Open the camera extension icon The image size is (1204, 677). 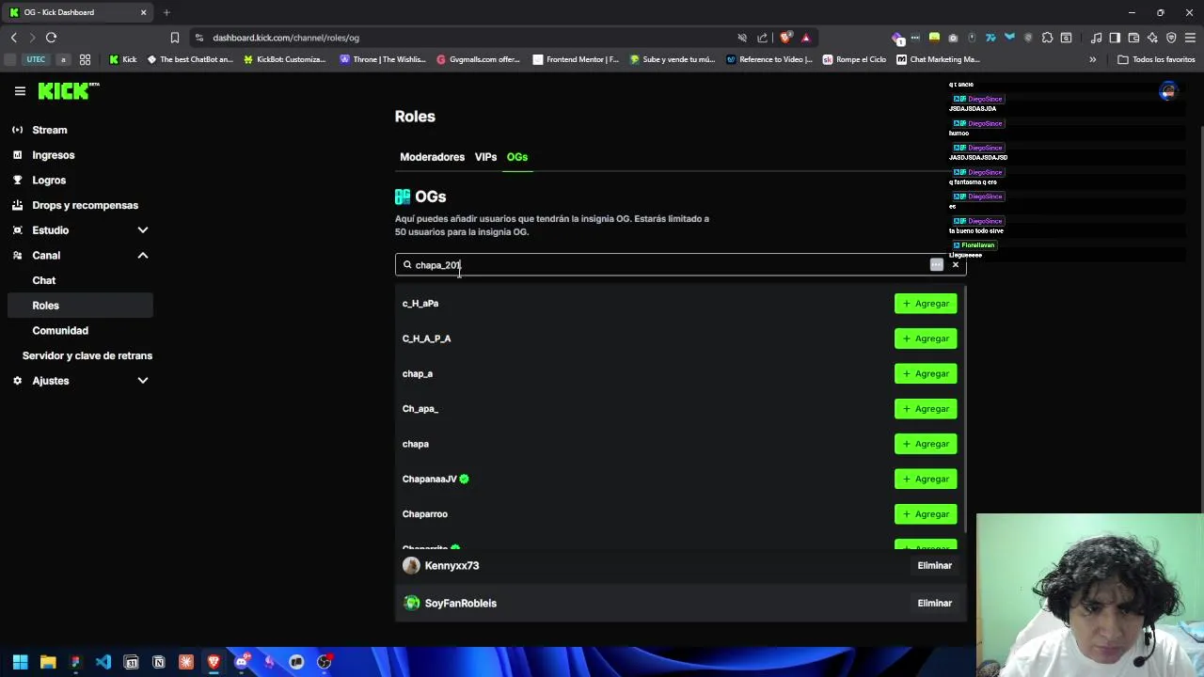(953, 38)
